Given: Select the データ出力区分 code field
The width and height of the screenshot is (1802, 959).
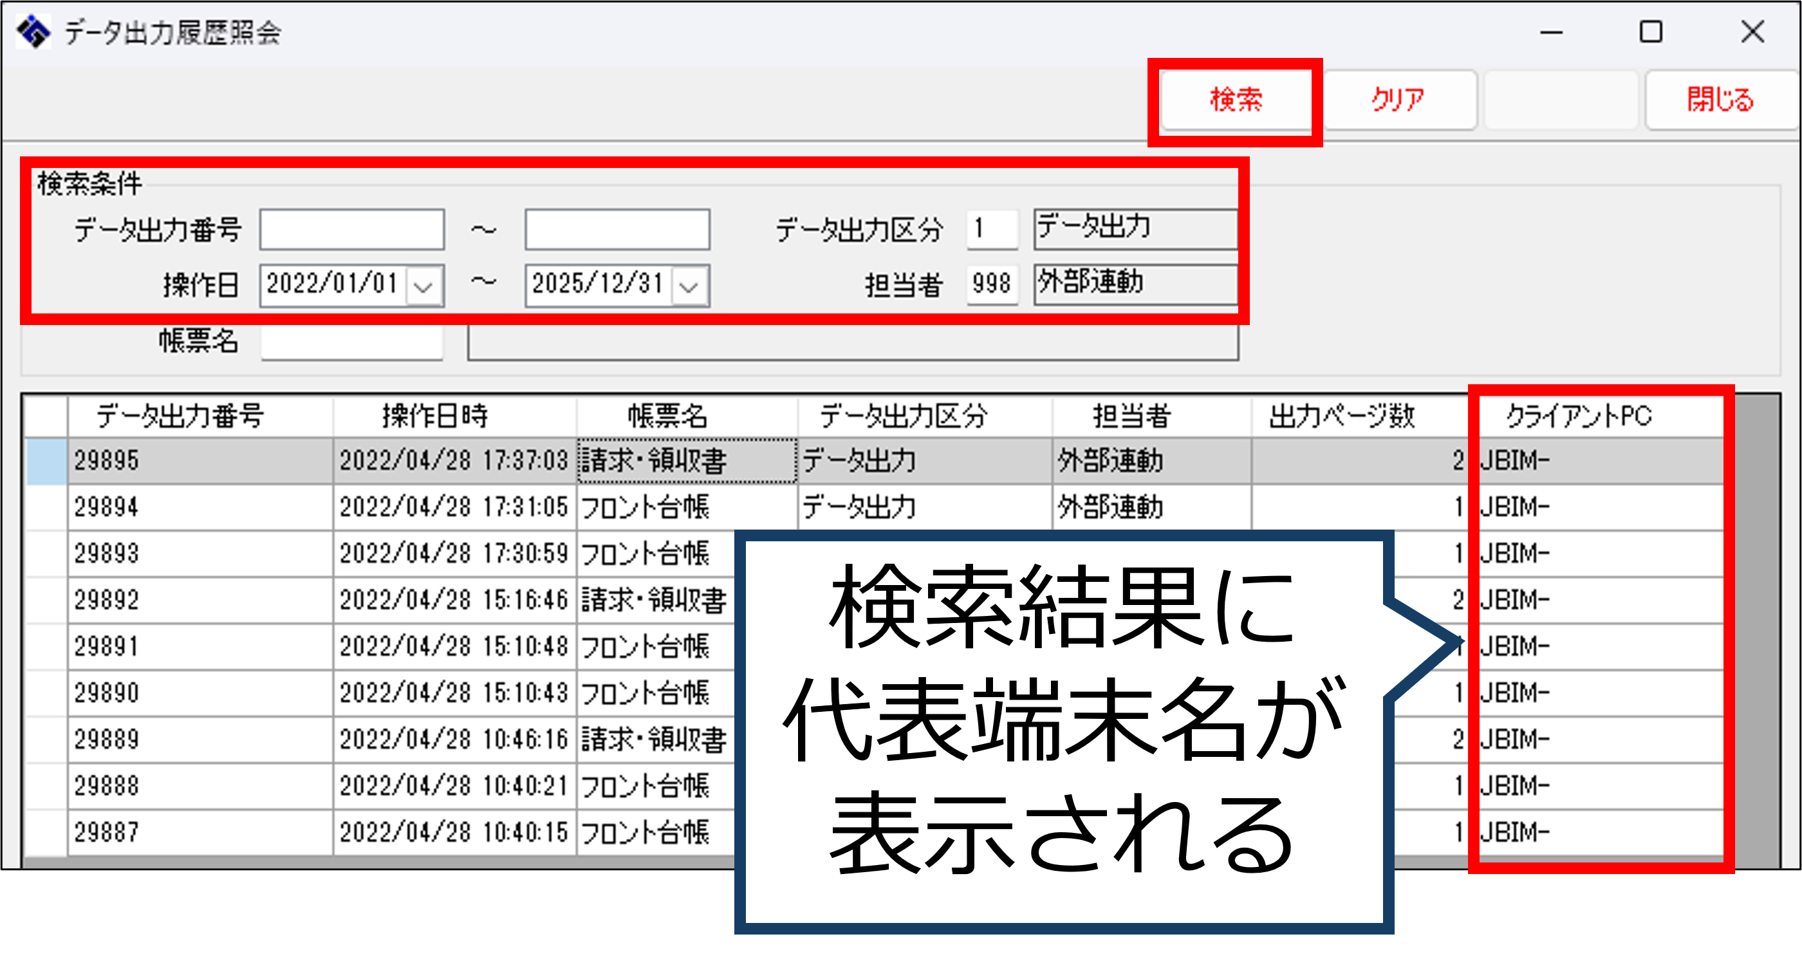Looking at the screenshot, I should (x=991, y=228).
